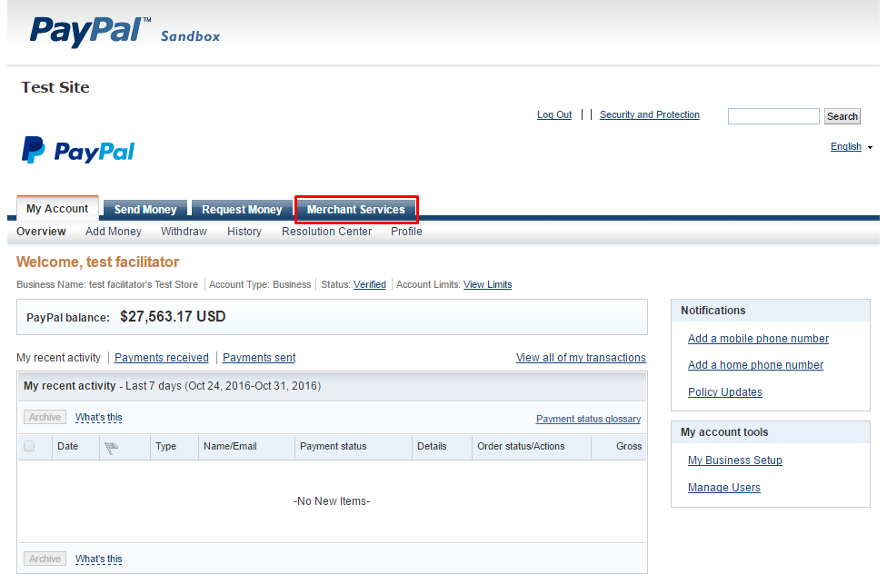This screenshot has height=584, width=887.
Task: Click the Verified status link
Action: point(369,284)
